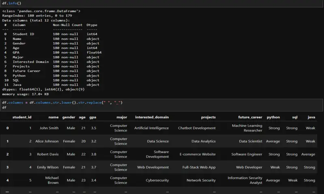Viewport: 324px width, 194px height.
Task: Select the name column header
Action: click(53, 117)
